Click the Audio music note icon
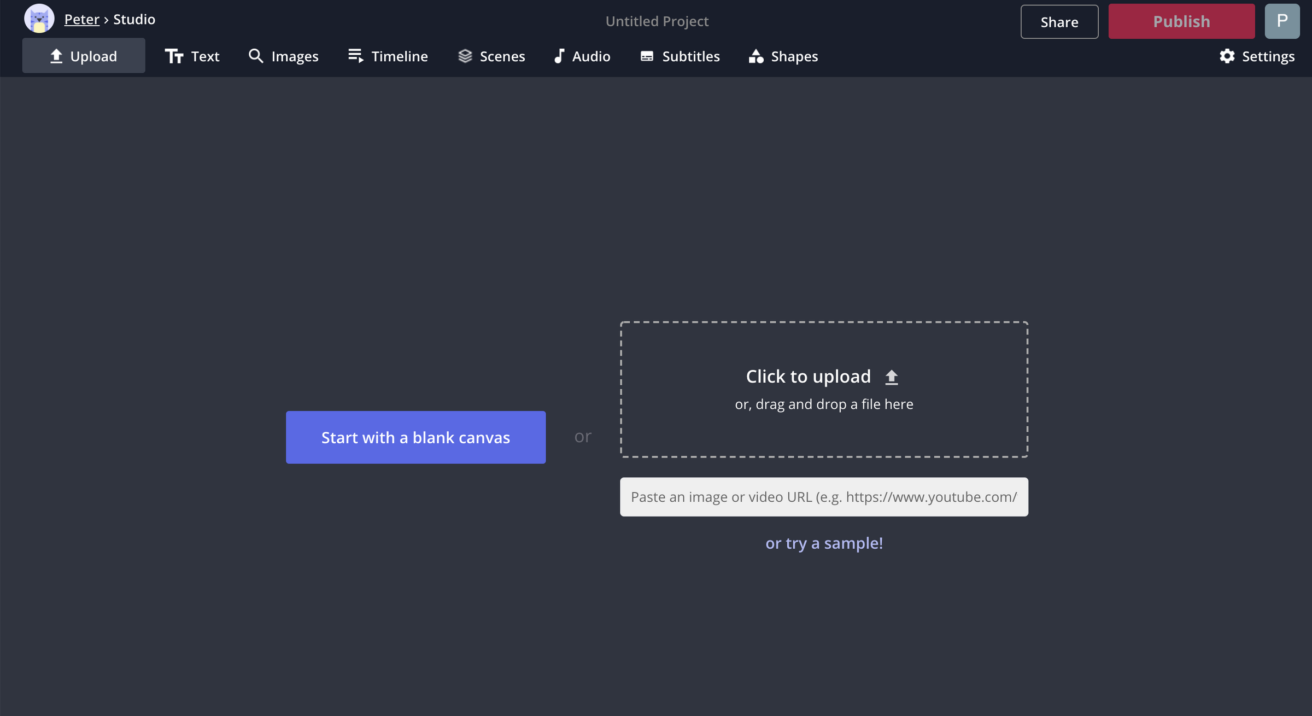The width and height of the screenshot is (1312, 716). coord(559,56)
